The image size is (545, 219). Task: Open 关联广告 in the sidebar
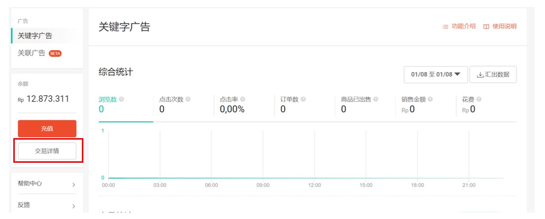point(31,53)
